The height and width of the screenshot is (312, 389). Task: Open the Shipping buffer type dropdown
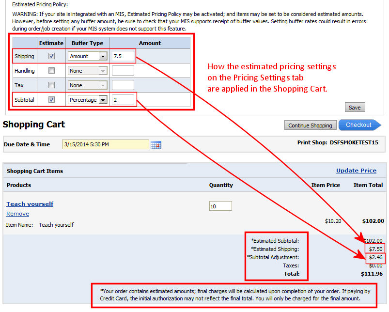click(x=102, y=56)
